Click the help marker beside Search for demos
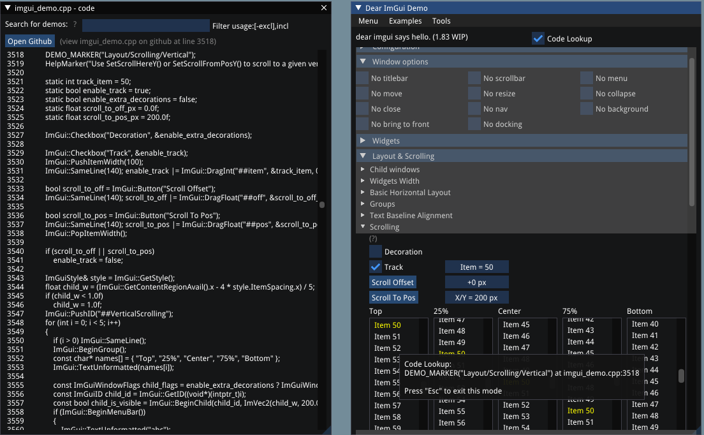Viewport: 704px width, 435px height. (x=75, y=24)
